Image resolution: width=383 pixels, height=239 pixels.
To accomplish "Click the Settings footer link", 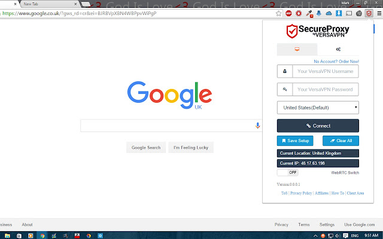I will [x=327, y=225].
